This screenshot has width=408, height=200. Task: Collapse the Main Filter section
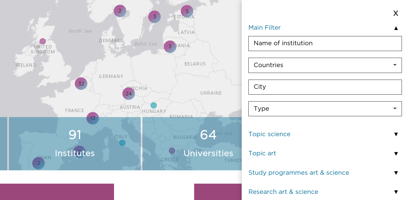pos(396,28)
